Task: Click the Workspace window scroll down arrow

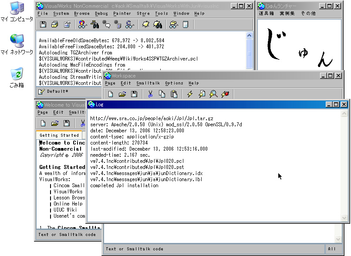Action: (338, 239)
